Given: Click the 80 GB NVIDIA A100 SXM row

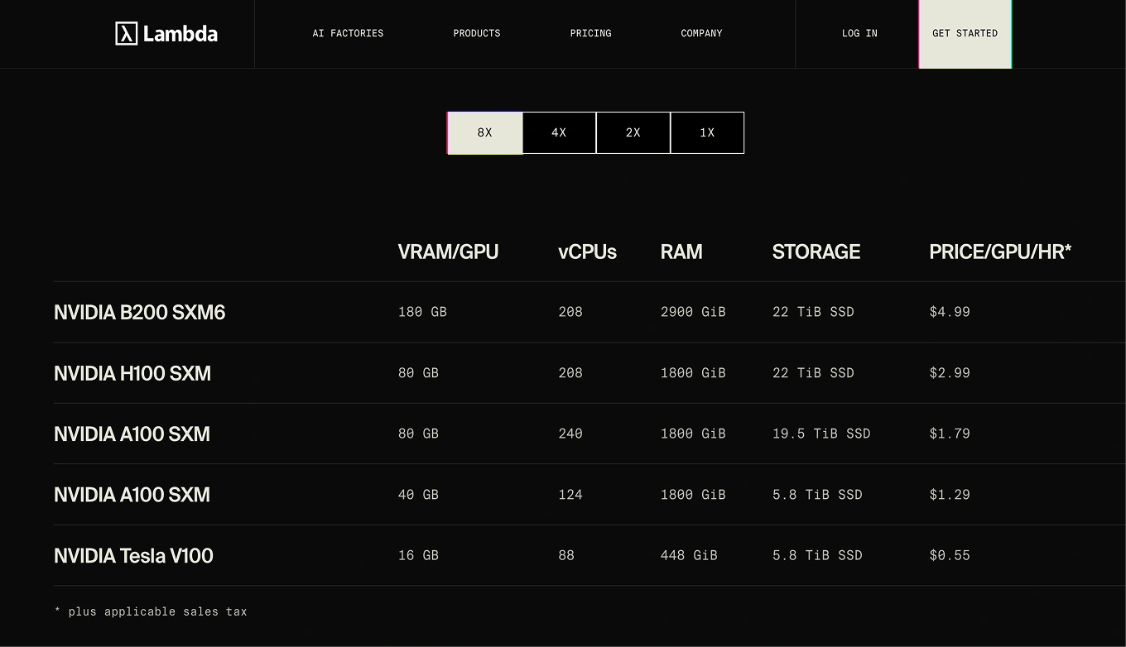Looking at the screenshot, I should point(132,434).
